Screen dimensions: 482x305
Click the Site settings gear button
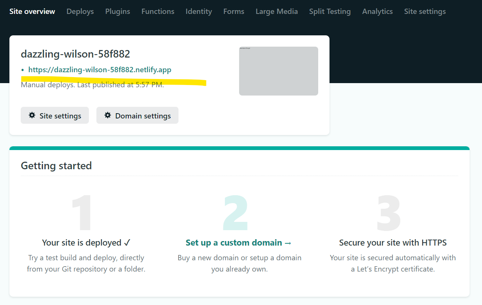tap(55, 115)
